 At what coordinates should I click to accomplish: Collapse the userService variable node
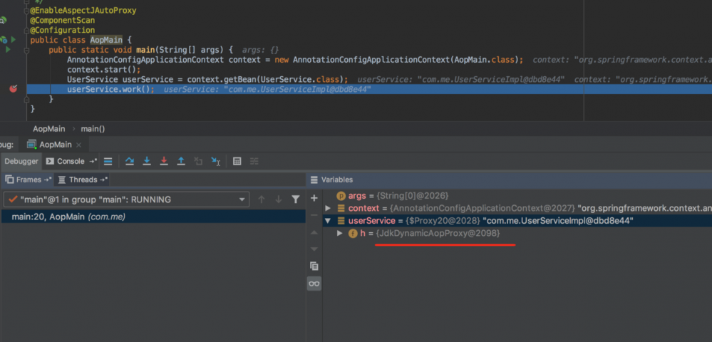[328, 221]
